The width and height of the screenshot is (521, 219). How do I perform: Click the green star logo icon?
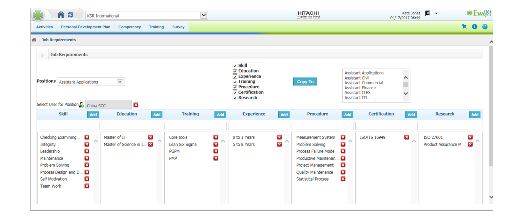(38, 15)
